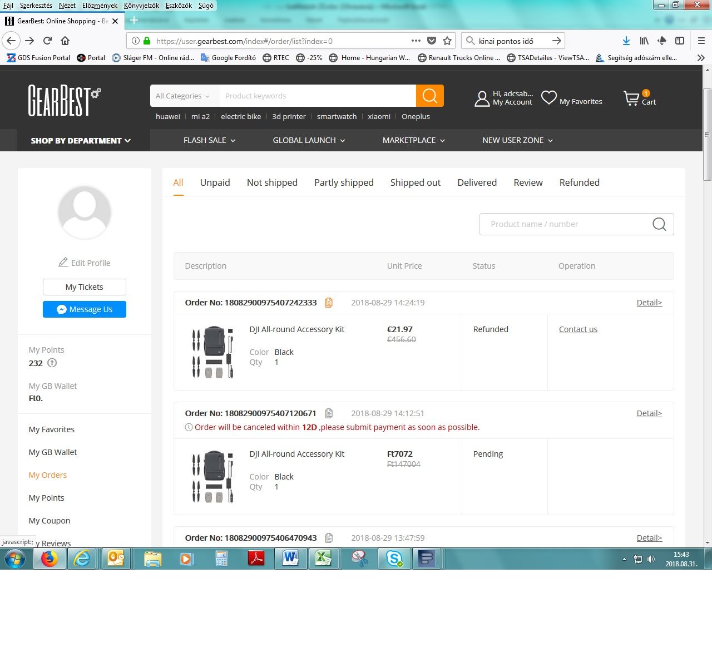Image resolution: width=712 pixels, height=657 pixels.
Task: Show hidden system tray icons arrow
Action: pos(624,559)
